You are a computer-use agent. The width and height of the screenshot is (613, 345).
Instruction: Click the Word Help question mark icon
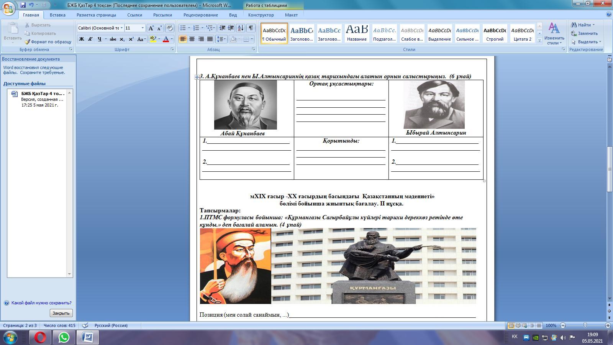point(609,15)
